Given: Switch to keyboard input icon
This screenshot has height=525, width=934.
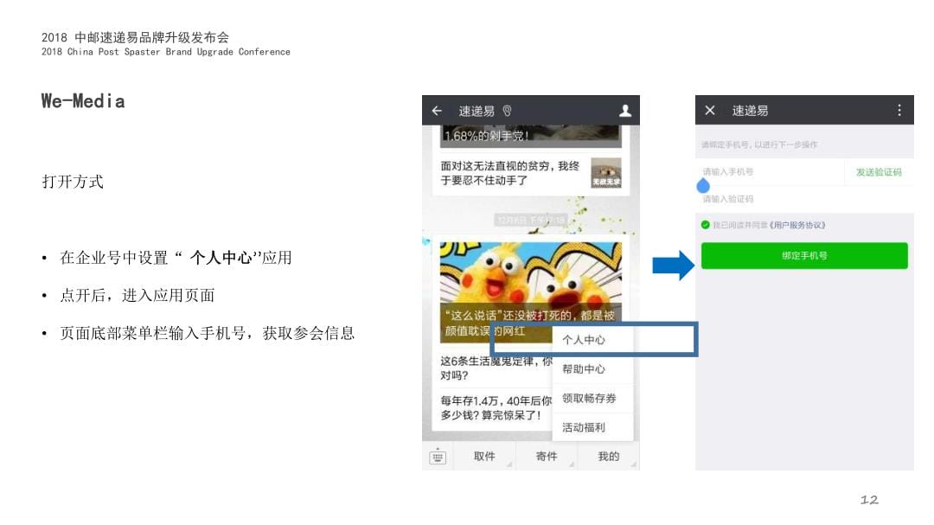Looking at the screenshot, I should click(438, 457).
